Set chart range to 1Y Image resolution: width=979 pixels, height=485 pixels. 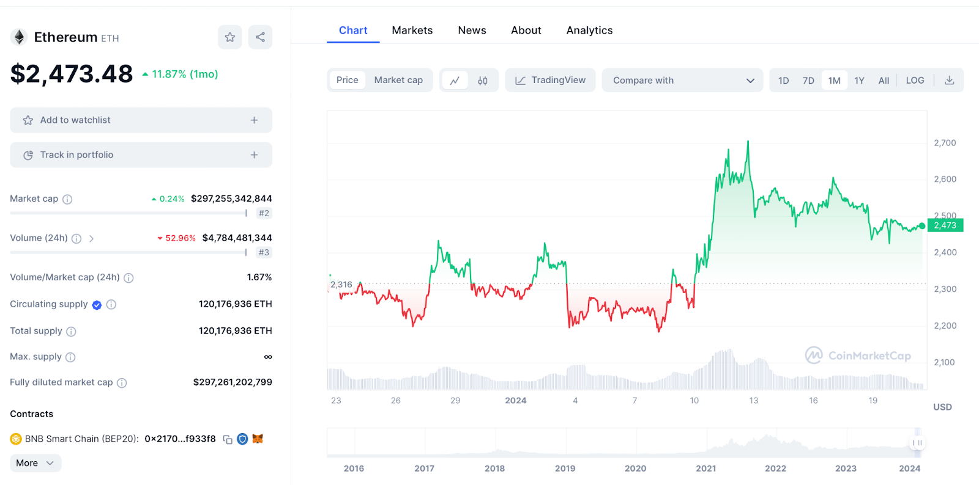(x=860, y=81)
